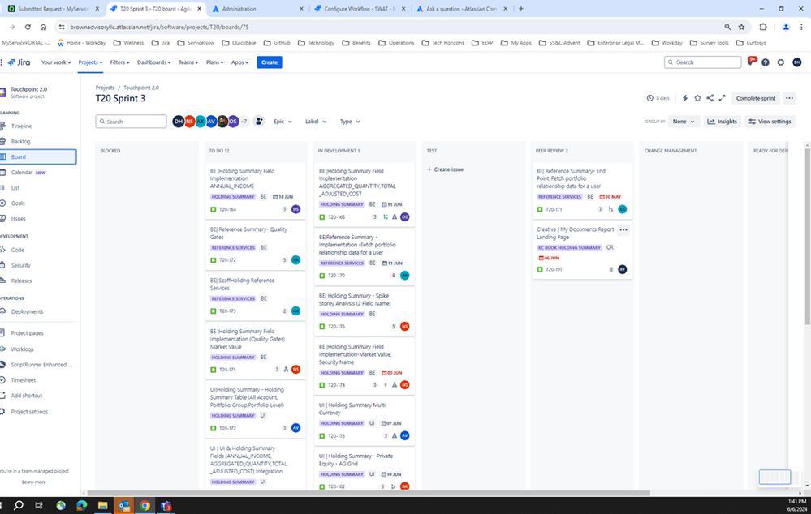Image resolution: width=811 pixels, height=514 pixels.
Task: Open the Filters dropdown menu
Action: (119, 62)
